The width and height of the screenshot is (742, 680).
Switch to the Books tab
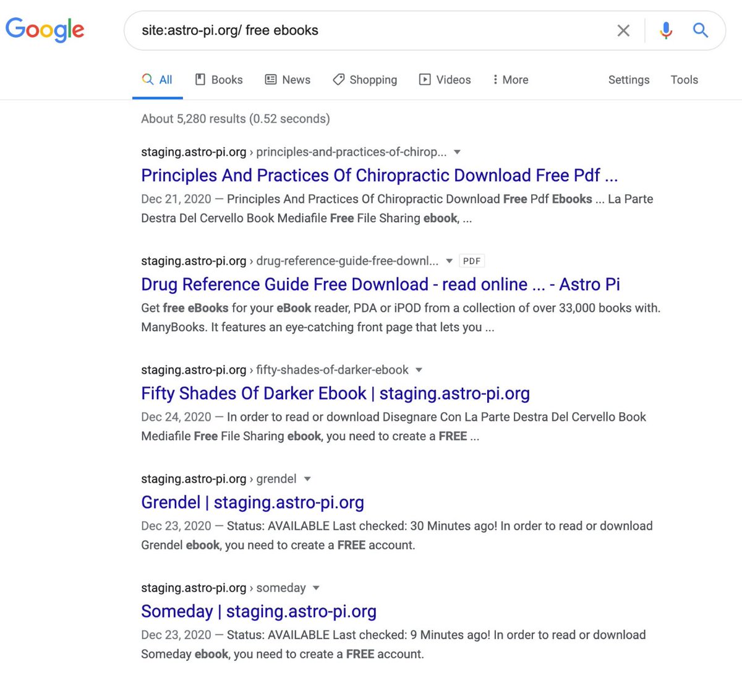[219, 80]
